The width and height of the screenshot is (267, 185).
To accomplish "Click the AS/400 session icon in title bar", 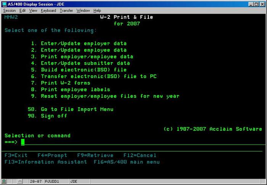I will click(4, 4).
